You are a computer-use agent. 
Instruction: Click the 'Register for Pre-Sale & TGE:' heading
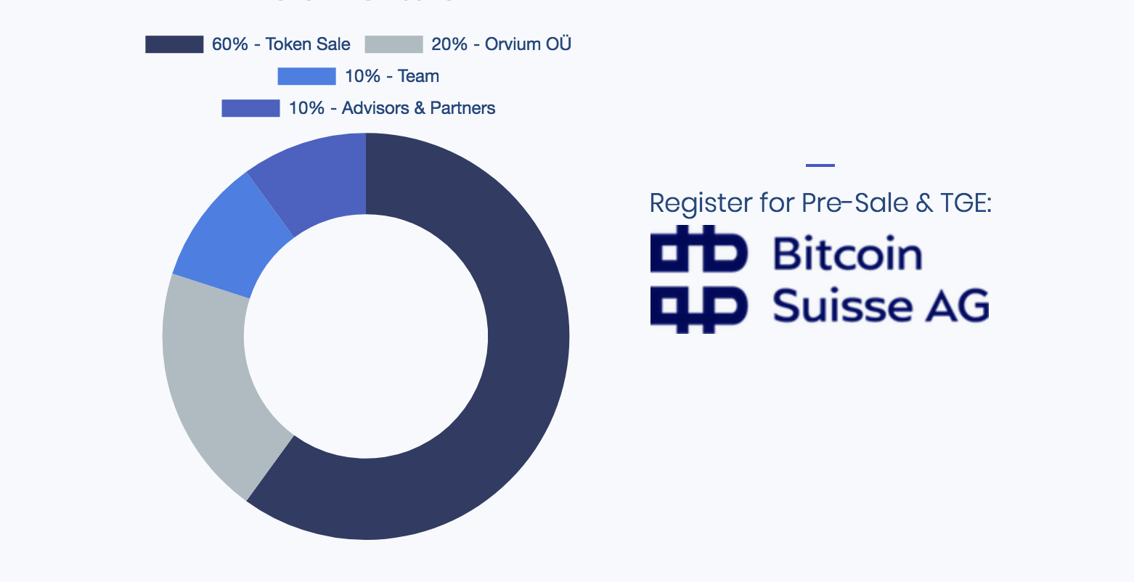[x=820, y=202]
